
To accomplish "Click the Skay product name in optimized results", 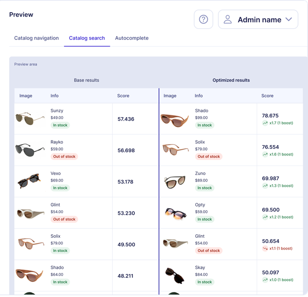I will point(200,268).
